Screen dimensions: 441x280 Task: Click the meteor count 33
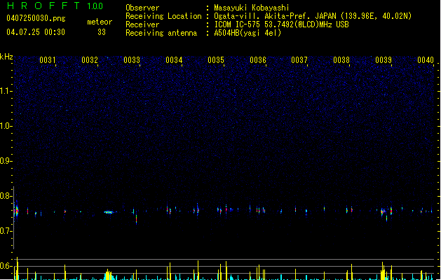click(x=102, y=32)
